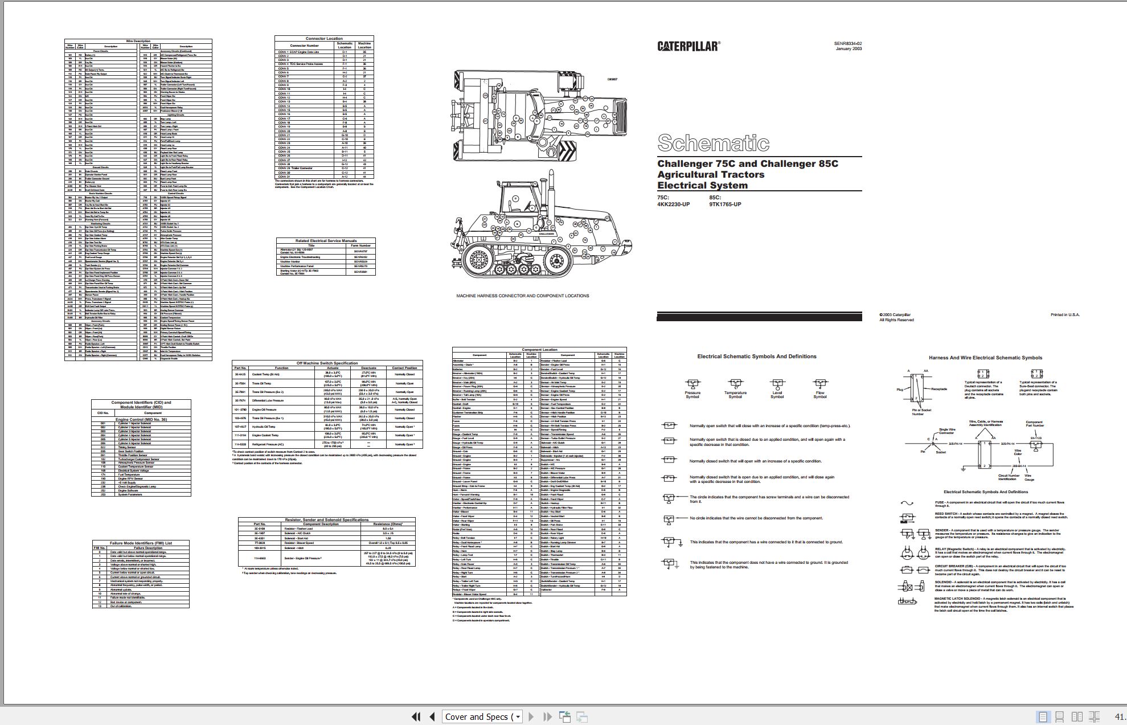Select the Challenger 75C and Challenger 85C heading
Viewport: 1127px width, 725px height.
click(748, 164)
